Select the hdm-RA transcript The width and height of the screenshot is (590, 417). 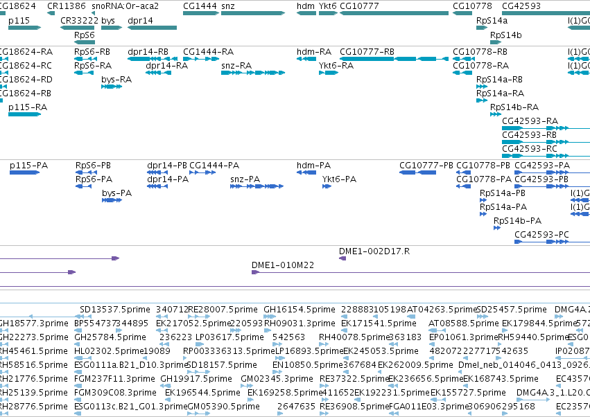pos(306,59)
